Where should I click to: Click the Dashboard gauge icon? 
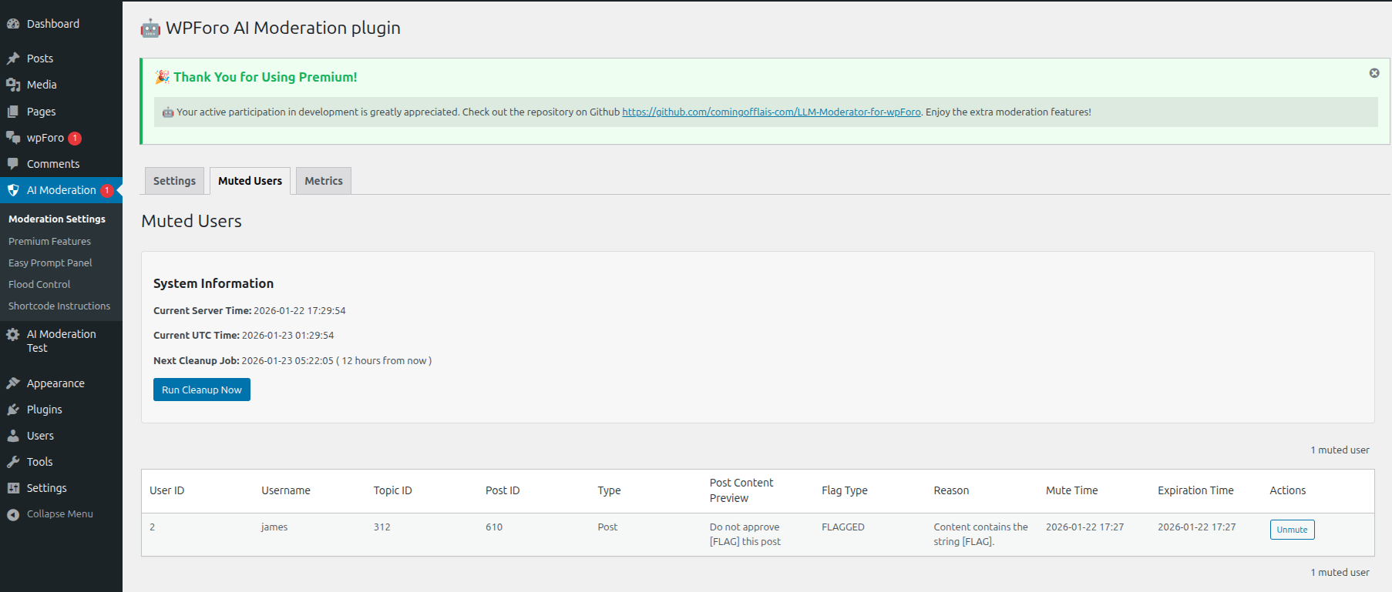click(13, 24)
